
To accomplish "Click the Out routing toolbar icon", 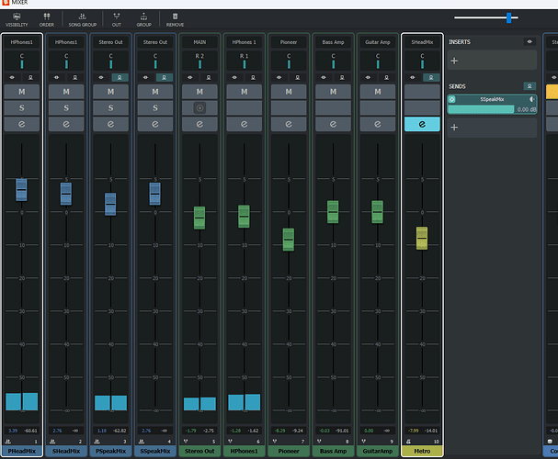I will pyautogui.click(x=117, y=20).
